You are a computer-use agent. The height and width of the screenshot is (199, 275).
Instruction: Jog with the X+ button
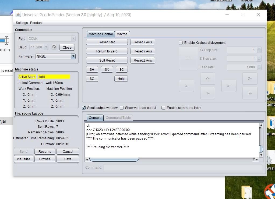229,86
